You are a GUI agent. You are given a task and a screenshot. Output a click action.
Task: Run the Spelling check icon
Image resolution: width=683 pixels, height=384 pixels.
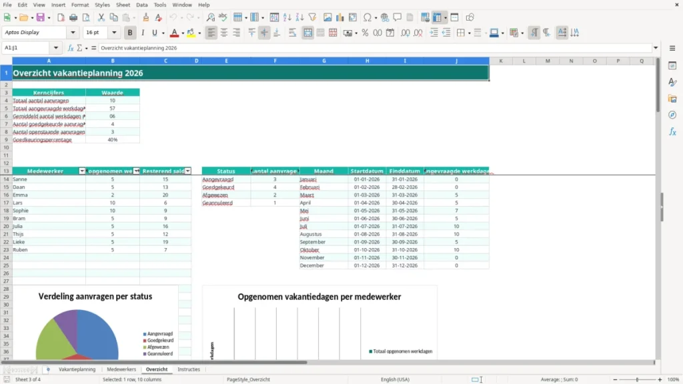tap(223, 17)
